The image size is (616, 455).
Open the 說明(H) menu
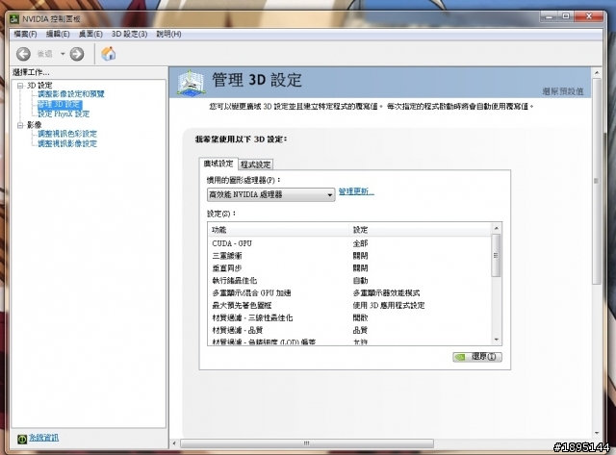168,35
